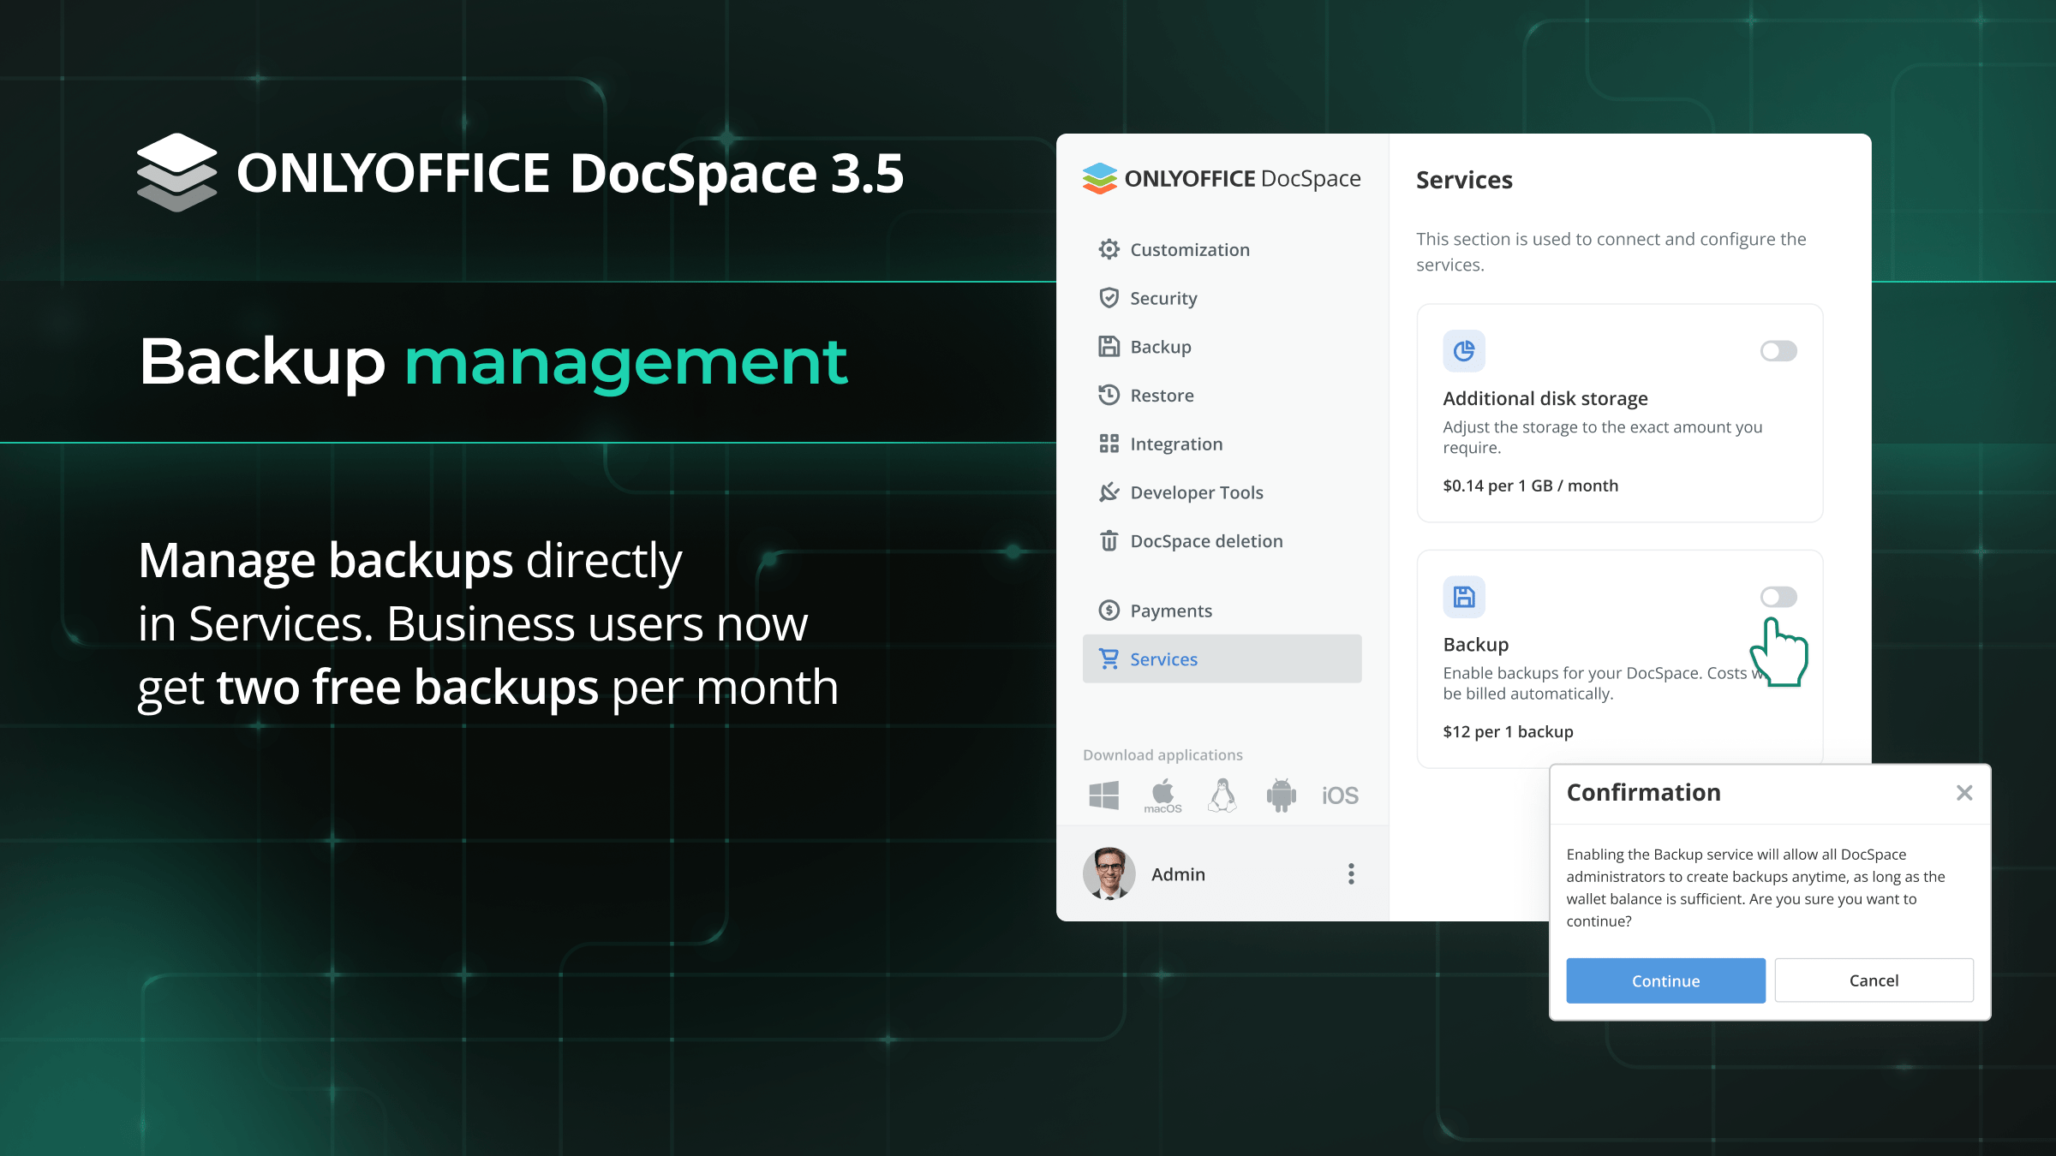Click the Additional disk storage pie icon

(x=1464, y=351)
